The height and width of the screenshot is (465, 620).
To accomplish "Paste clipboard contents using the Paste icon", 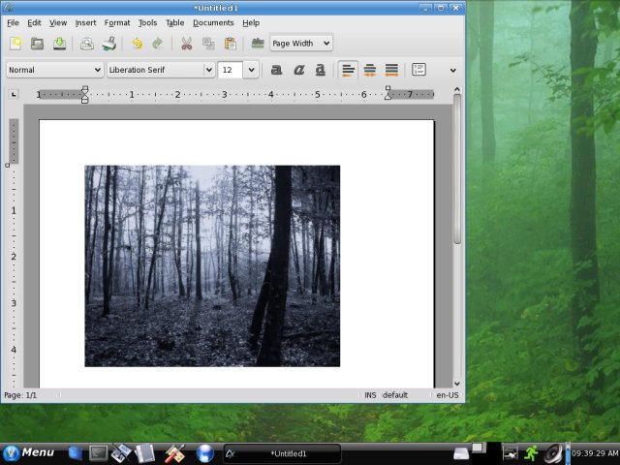I will (231, 44).
